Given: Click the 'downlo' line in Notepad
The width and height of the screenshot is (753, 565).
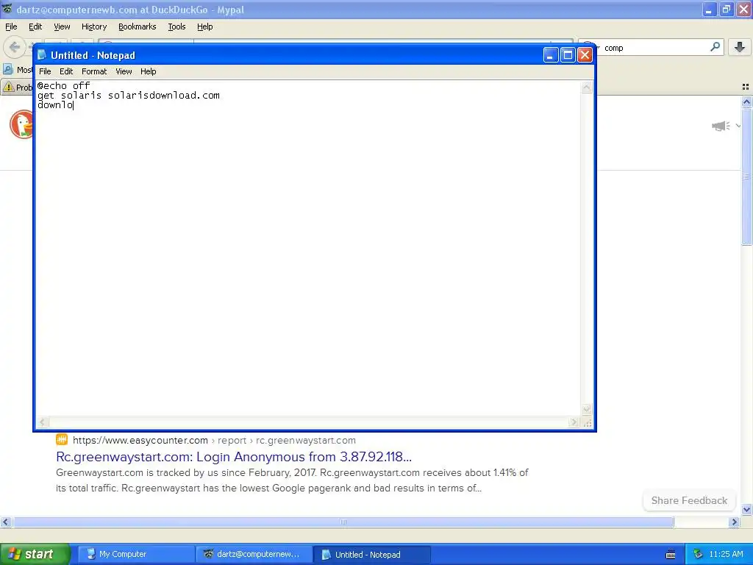Looking at the screenshot, I should tap(55, 104).
